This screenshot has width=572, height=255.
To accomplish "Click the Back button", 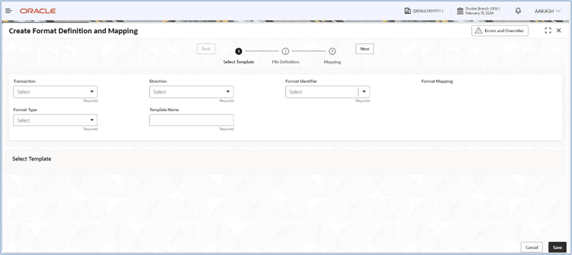I will [206, 49].
